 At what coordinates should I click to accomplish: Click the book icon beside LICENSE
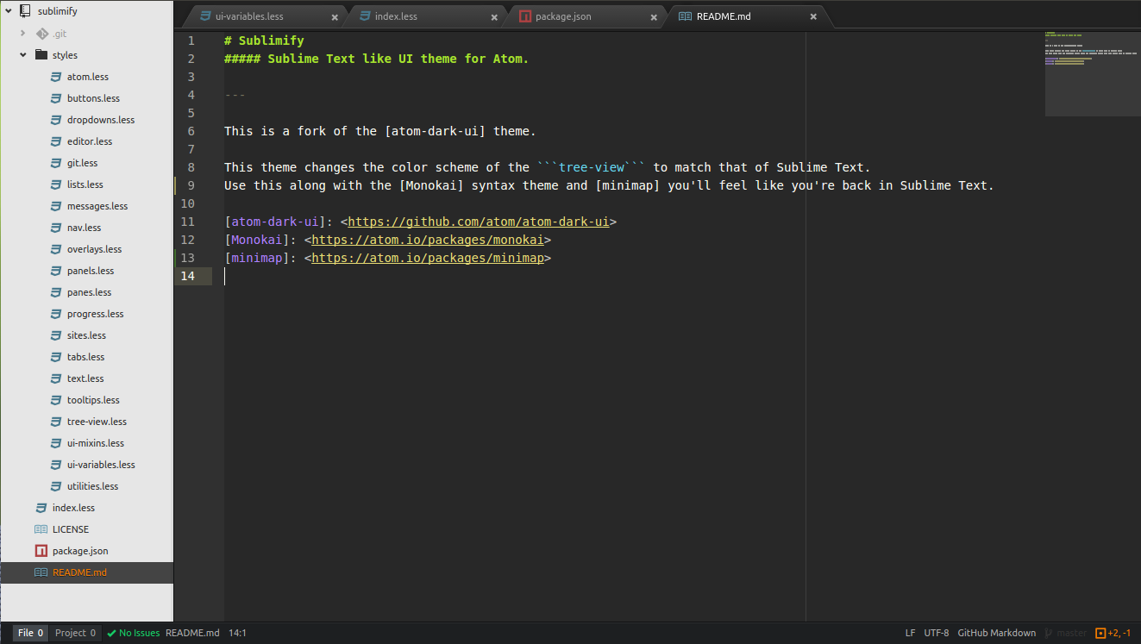(41, 529)
